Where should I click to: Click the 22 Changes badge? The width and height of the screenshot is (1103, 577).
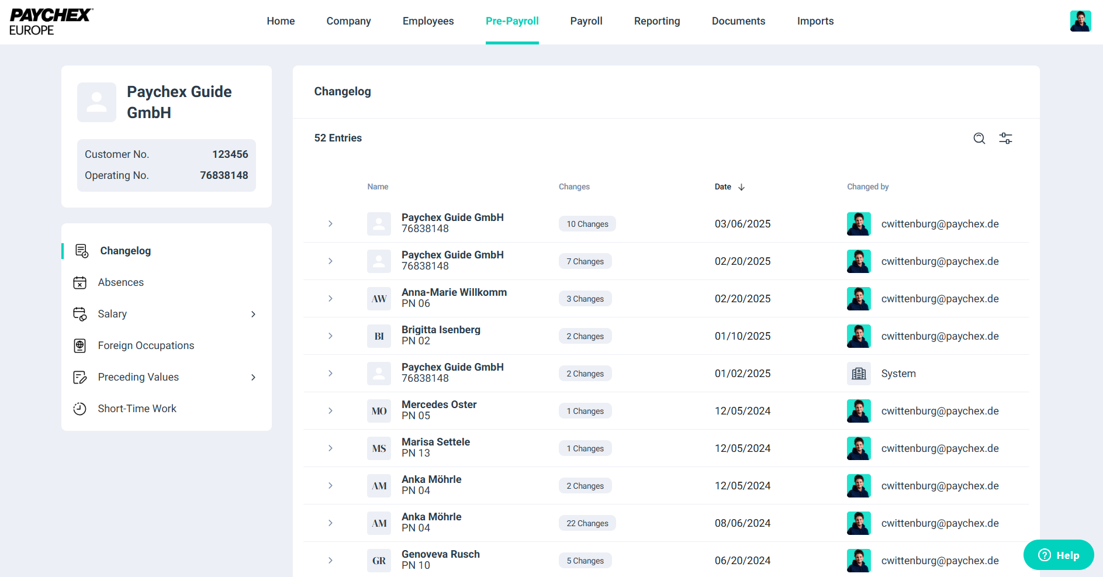pos(587,523)
